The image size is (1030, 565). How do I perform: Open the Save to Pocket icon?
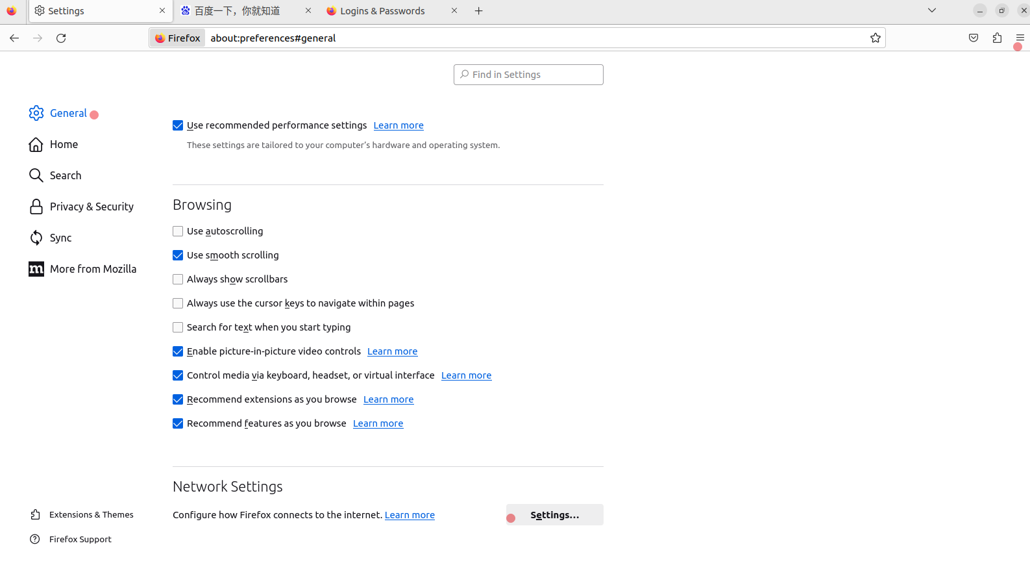(974, 38)
